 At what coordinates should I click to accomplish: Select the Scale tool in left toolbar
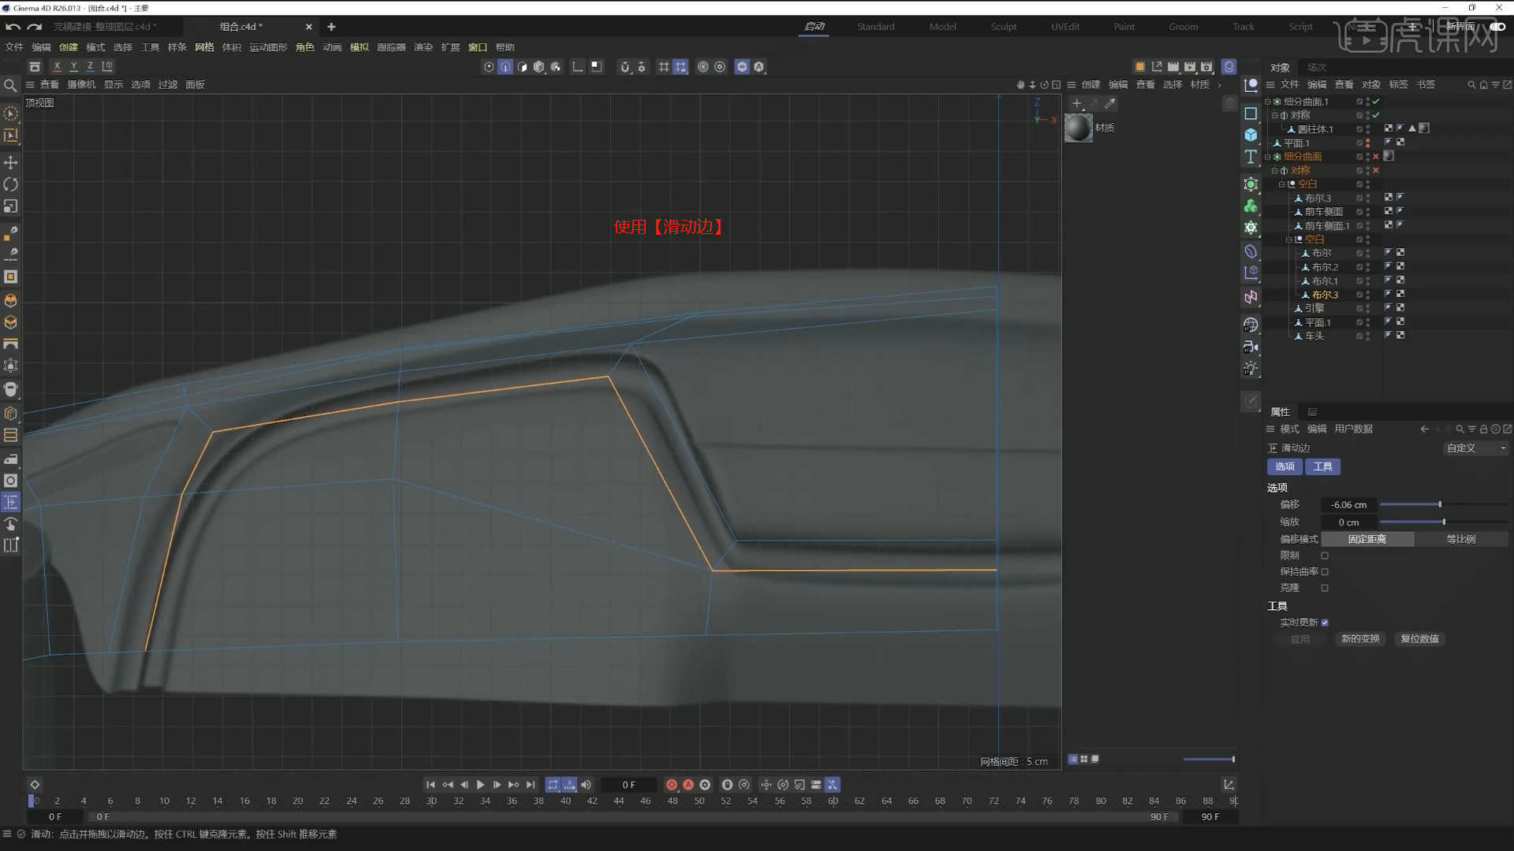[x=11, y=206]
